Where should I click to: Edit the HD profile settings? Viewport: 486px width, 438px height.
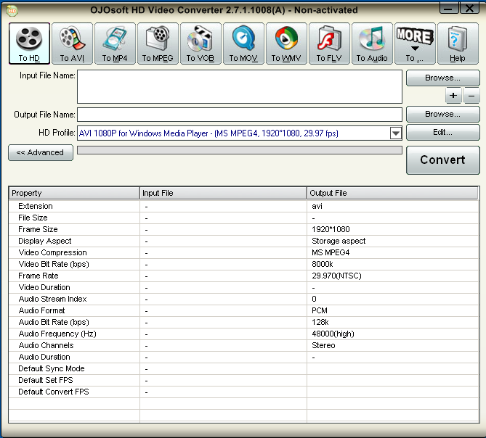pyautogui.click(x=443, y=133)
